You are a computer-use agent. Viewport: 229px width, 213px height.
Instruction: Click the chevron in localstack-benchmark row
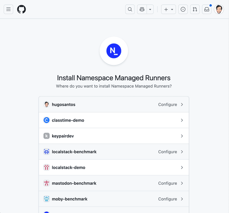(x=182, y=152)
